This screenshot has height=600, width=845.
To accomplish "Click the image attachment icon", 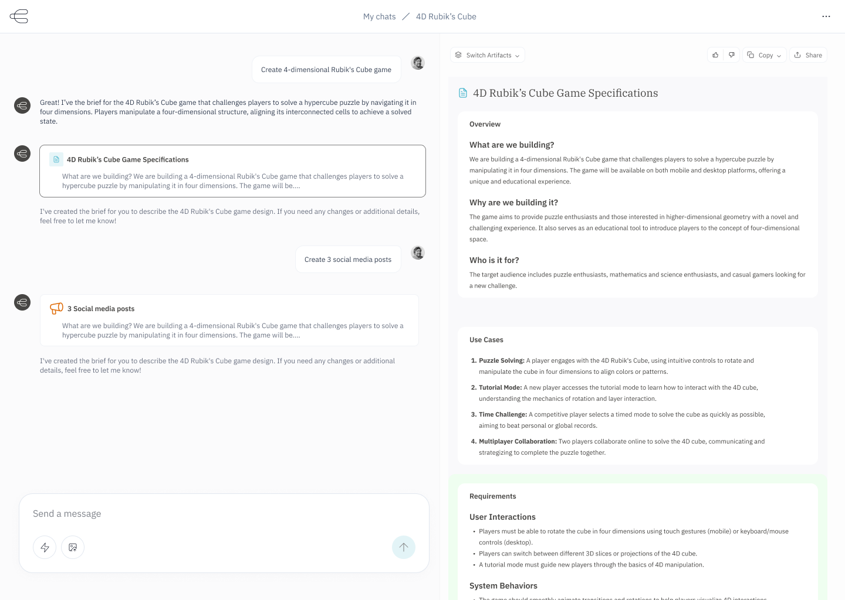I will (x=73, y=547).
